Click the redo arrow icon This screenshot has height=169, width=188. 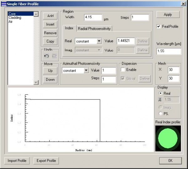[x=55, y=56]
